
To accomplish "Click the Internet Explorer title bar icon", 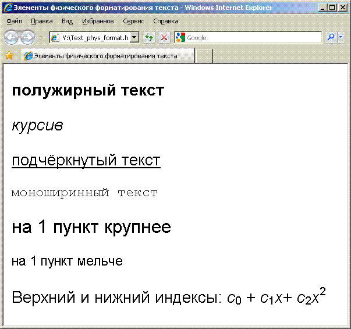I will coord(8,8).
